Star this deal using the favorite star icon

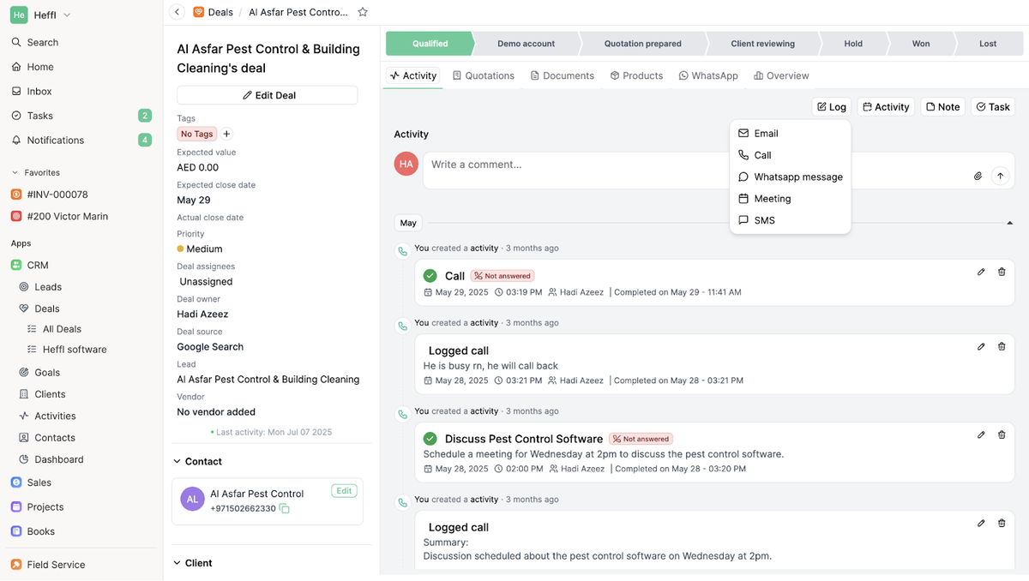click(363, 12)
